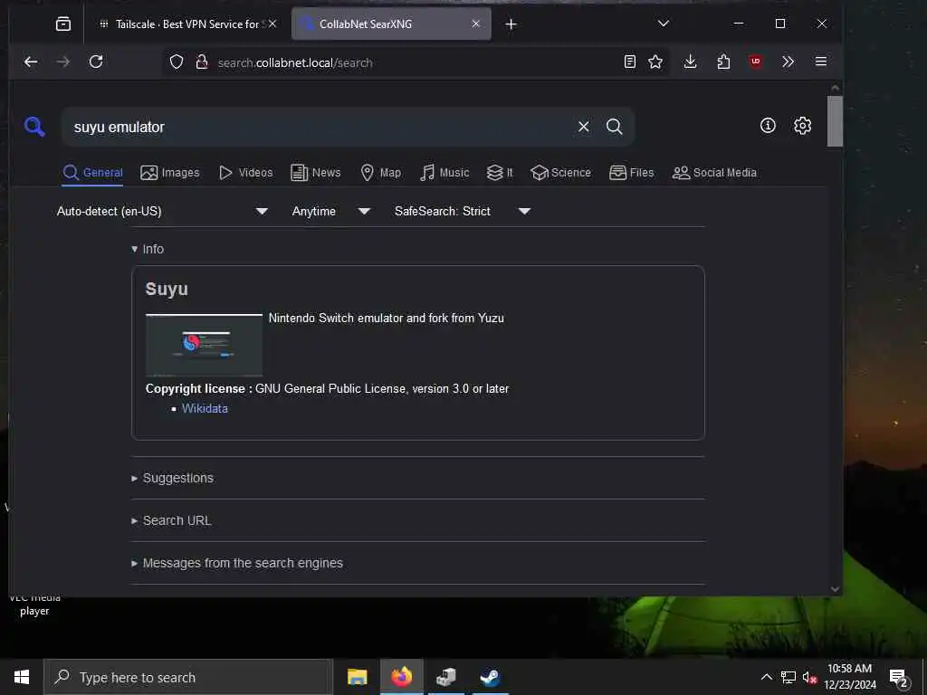Expand the Suggestions section
927x695 pixels.
[x=172, y=478]
